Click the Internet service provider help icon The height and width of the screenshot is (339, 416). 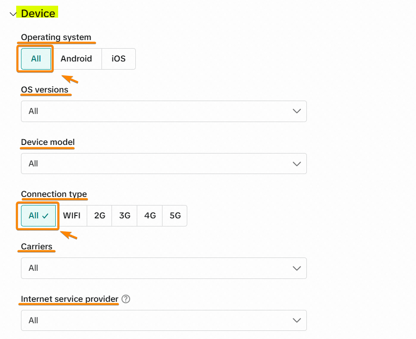126,299
